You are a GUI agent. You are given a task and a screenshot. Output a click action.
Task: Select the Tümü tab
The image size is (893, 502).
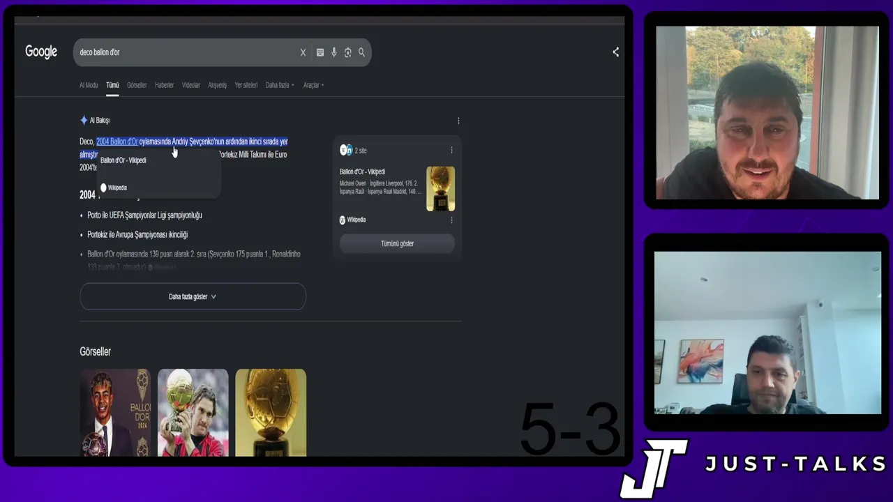pyautogui.click(x=112, y=85)
